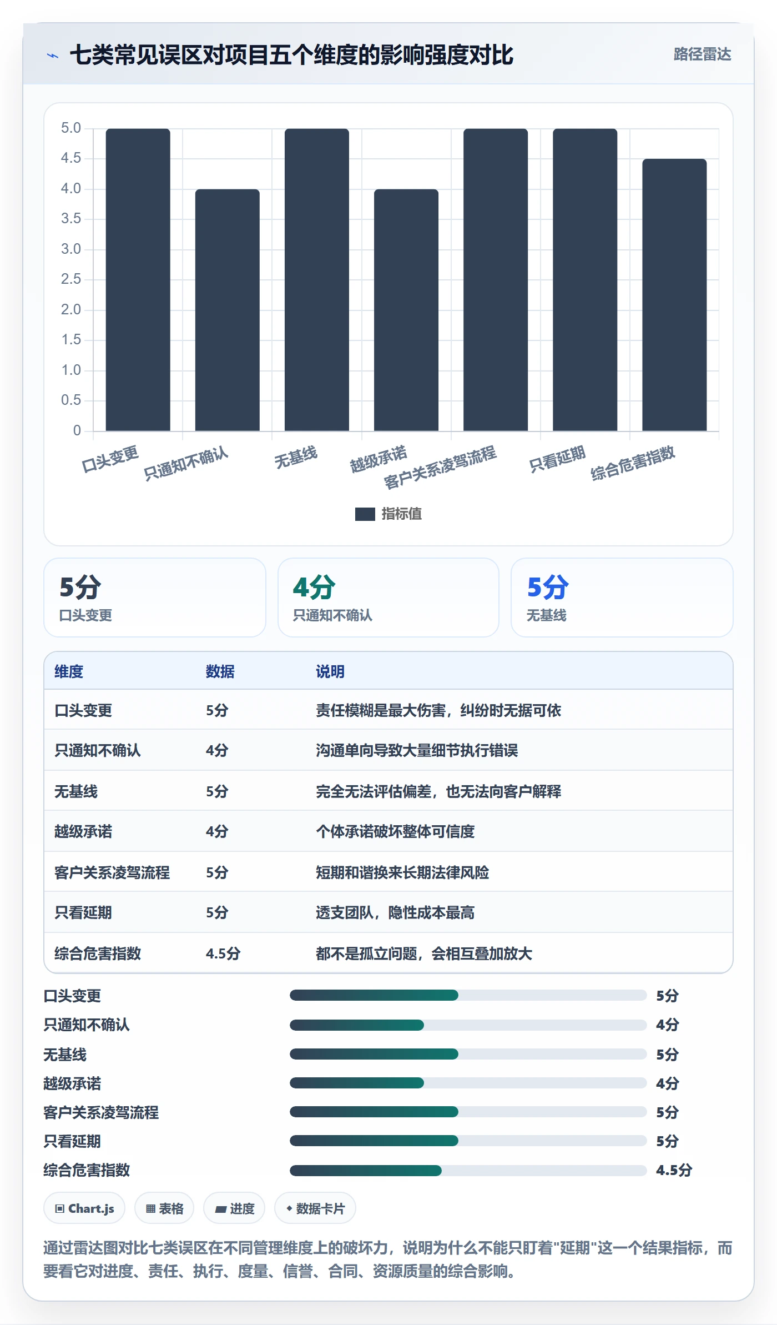777x1325 pixels.
Task: Select the 综合危害指数 bar in chart
Action: (x=674, y=295)
